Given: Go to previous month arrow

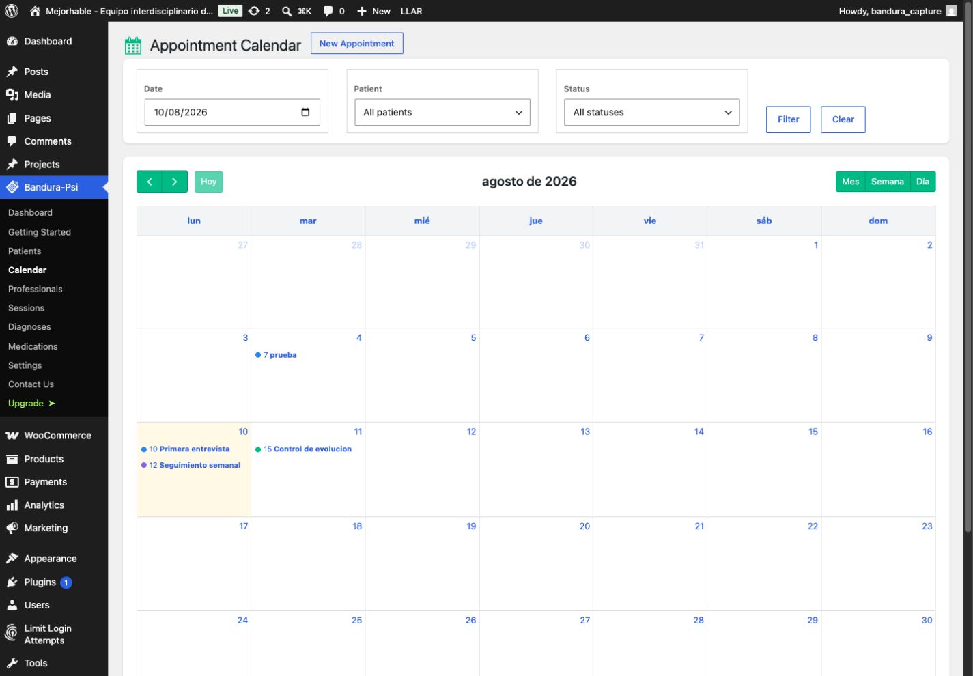Looking at the screenshot, I should coord(150,182).
